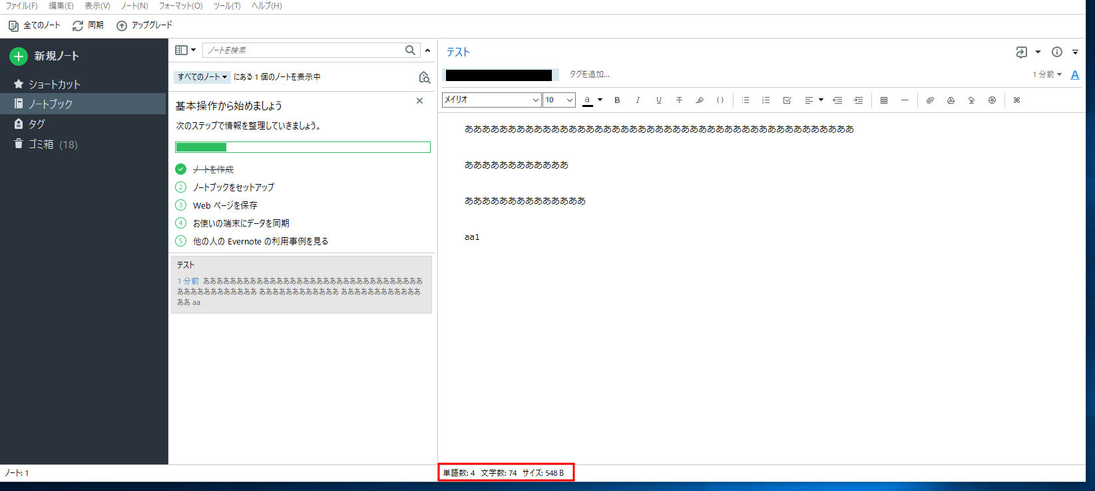This screenshot has height=491, width=1095.
Task: Open the すべてのノート notebook filter dropdown
Action: (202, 77)
